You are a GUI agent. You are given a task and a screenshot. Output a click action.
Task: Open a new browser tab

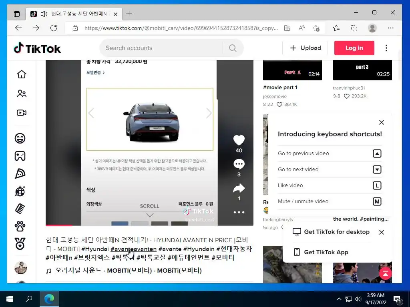tap(129, 14)
